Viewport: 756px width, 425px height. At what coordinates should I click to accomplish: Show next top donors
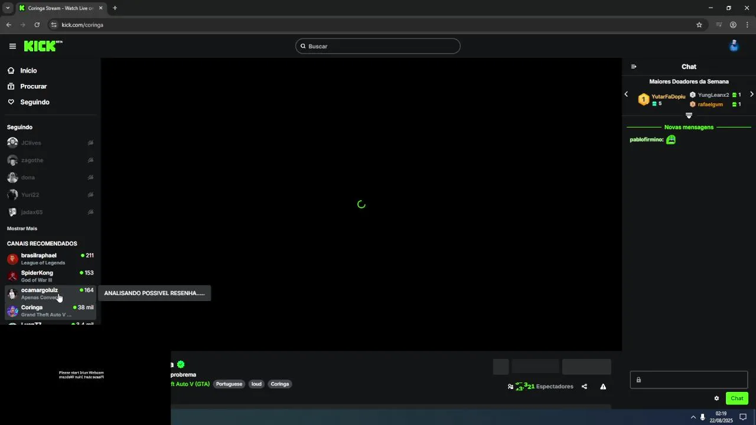tap(751, 94)
